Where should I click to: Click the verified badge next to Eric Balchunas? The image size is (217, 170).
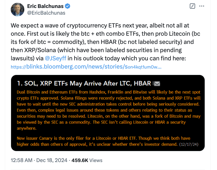[67, 6]
